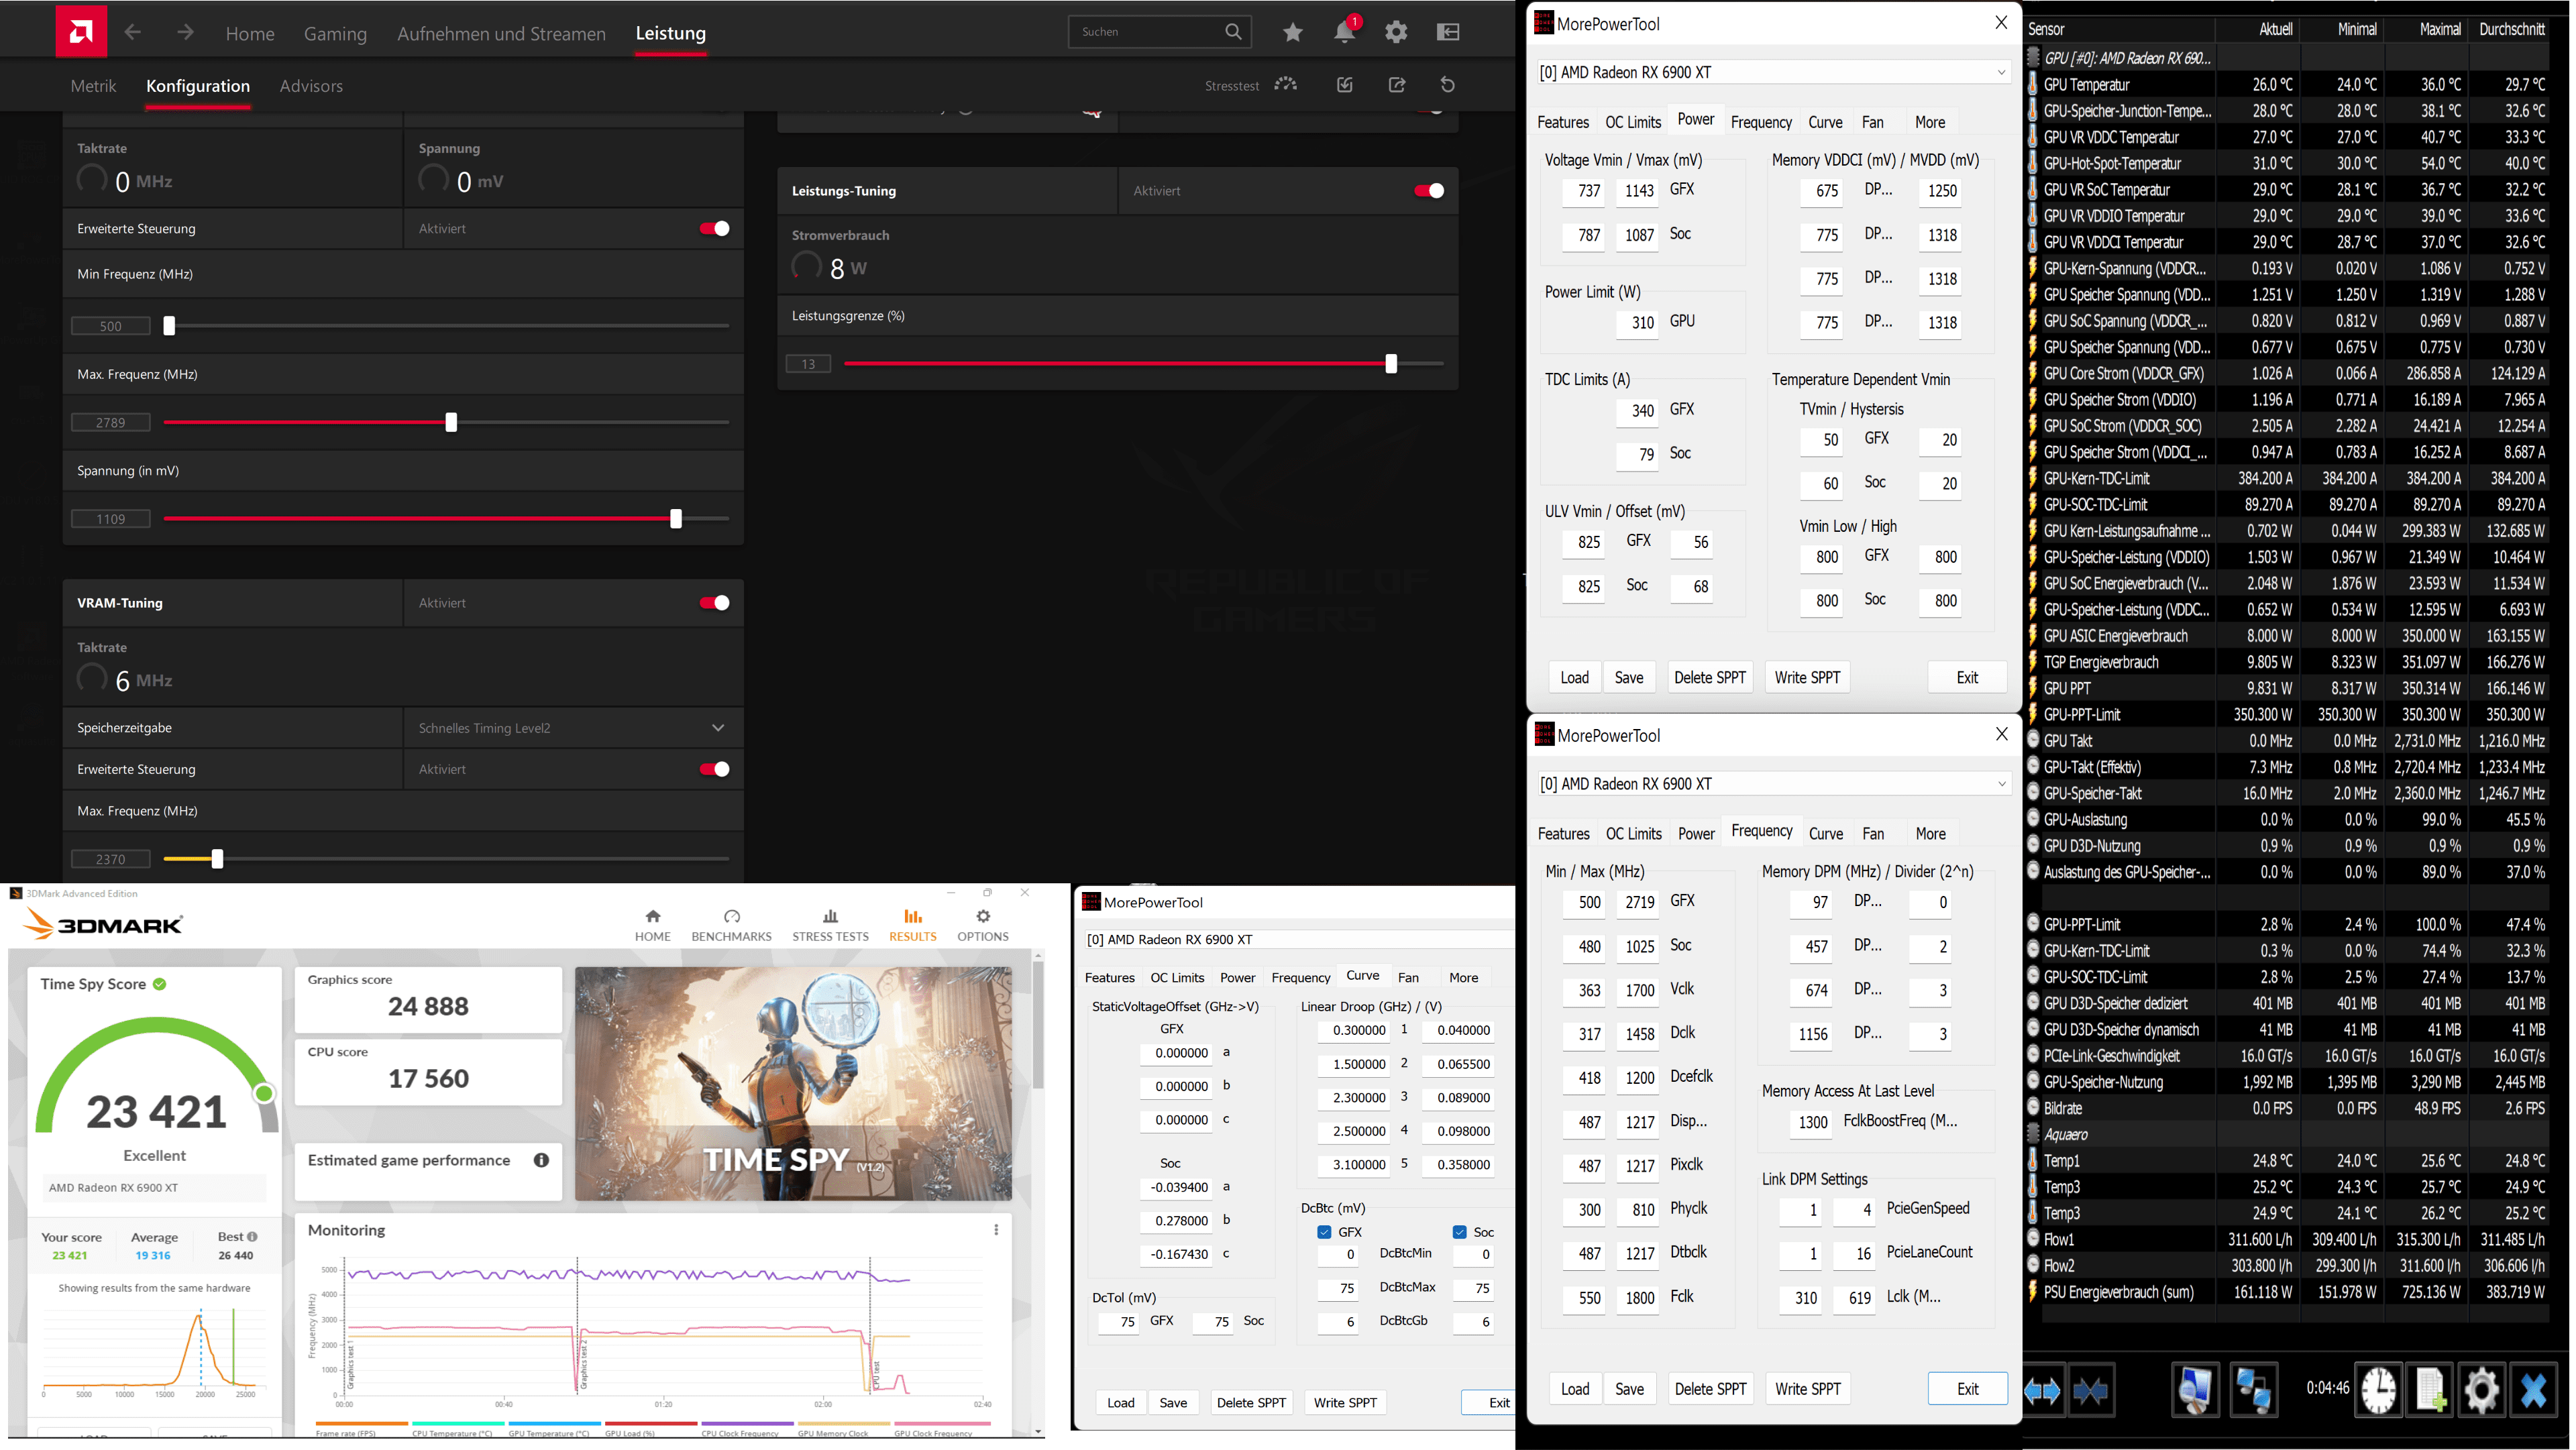
Task: Open HWiNFO sensor settings gear icon
Action: coord(2481,1389)
